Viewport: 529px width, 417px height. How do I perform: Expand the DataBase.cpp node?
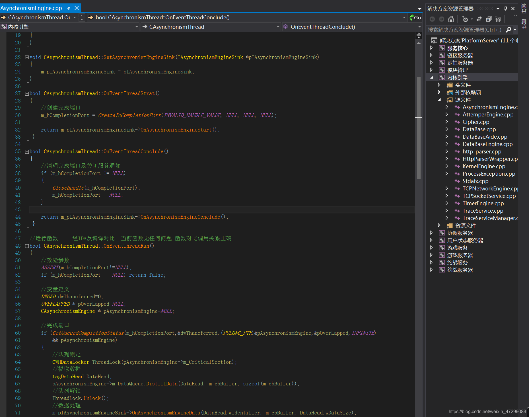[x=447, y=129]
